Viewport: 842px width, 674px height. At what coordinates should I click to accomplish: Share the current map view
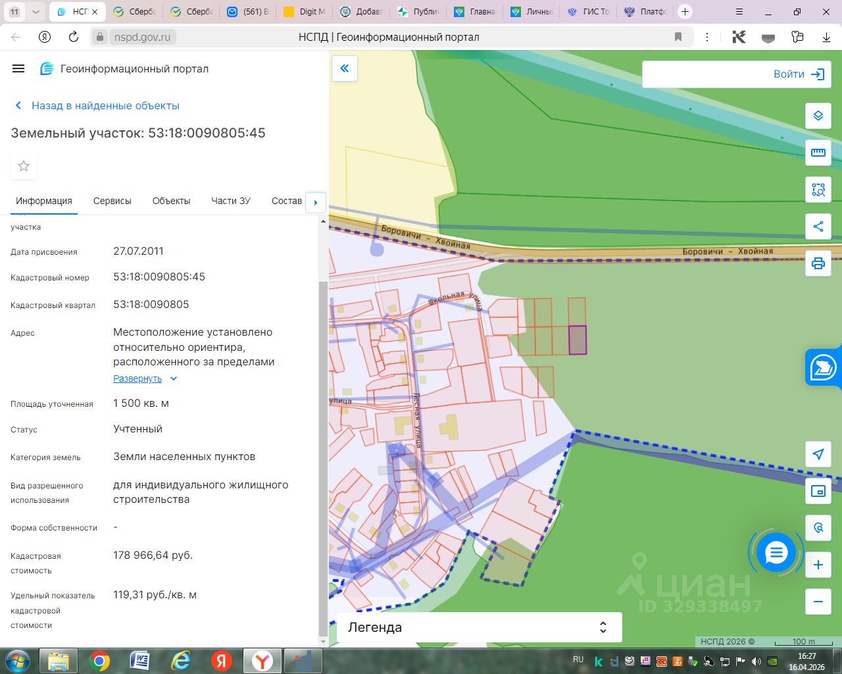tap(818, 226)
